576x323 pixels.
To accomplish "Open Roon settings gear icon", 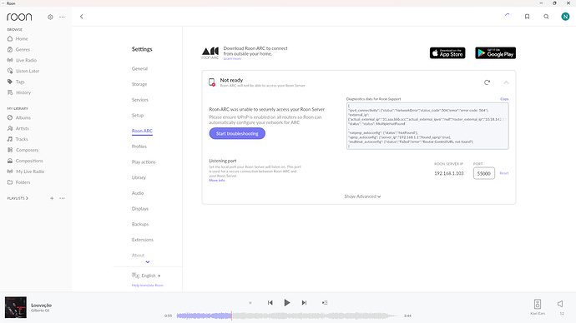I will coord(50,17).
